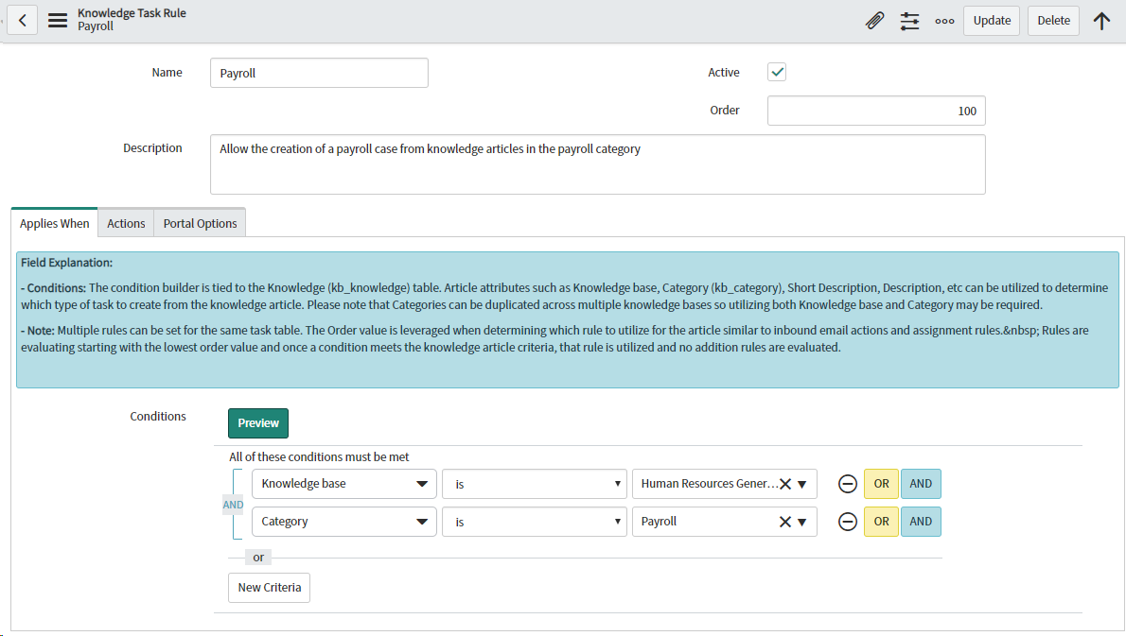The width and height of the screenshot is (1126, 636).
Task: Click the green Preview button
Action: tap(258, 423)
